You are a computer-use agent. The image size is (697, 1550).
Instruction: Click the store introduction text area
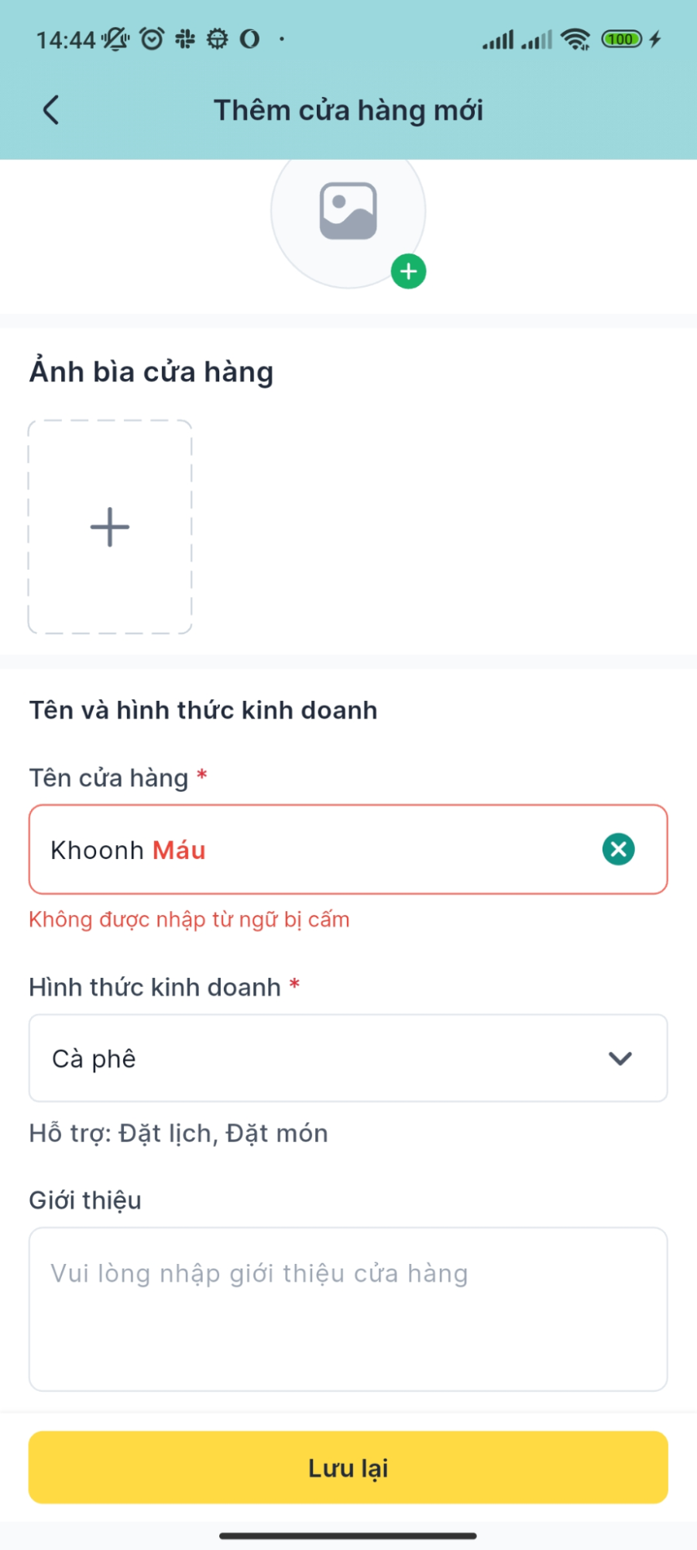pyautogui.click(x=348, y=1309)
